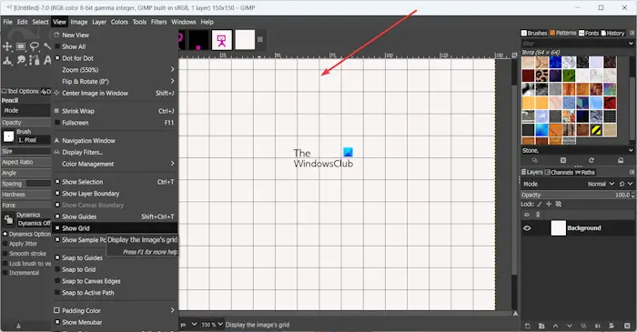Delete layer icon in Layers panel
The height and width of the screenshot is (332, 637).
[x=627, y=326]
